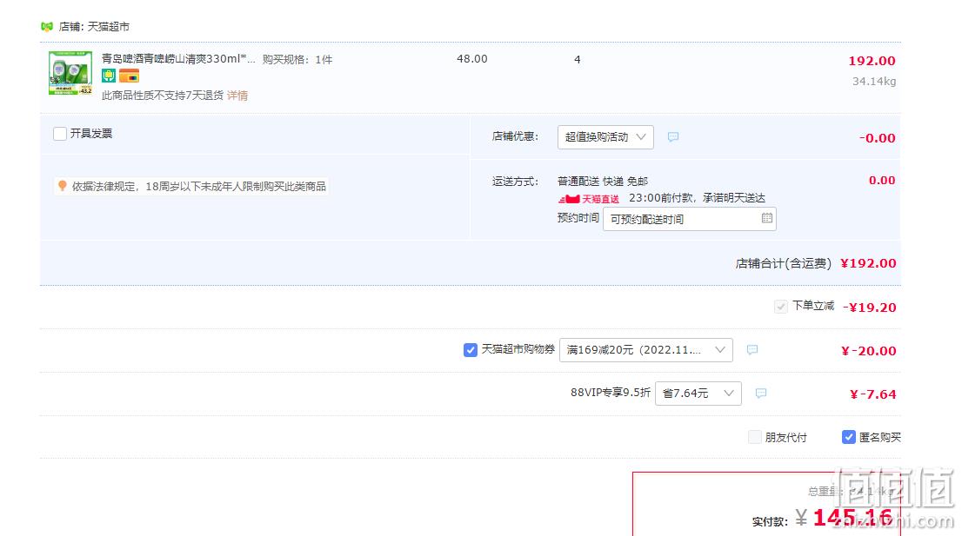Image resolution: width=962 pixels, height=536 pixels.
Task: Uncheck the 天猫超市购物券 coupon checkbox
Action: point(470,350)
